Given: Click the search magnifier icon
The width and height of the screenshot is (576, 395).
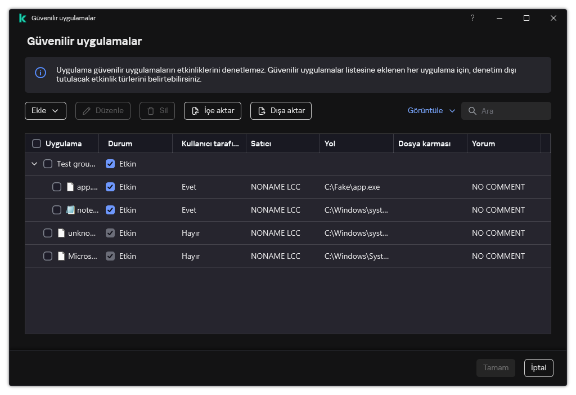Looking at the screenshot, I should pos(472,111).
